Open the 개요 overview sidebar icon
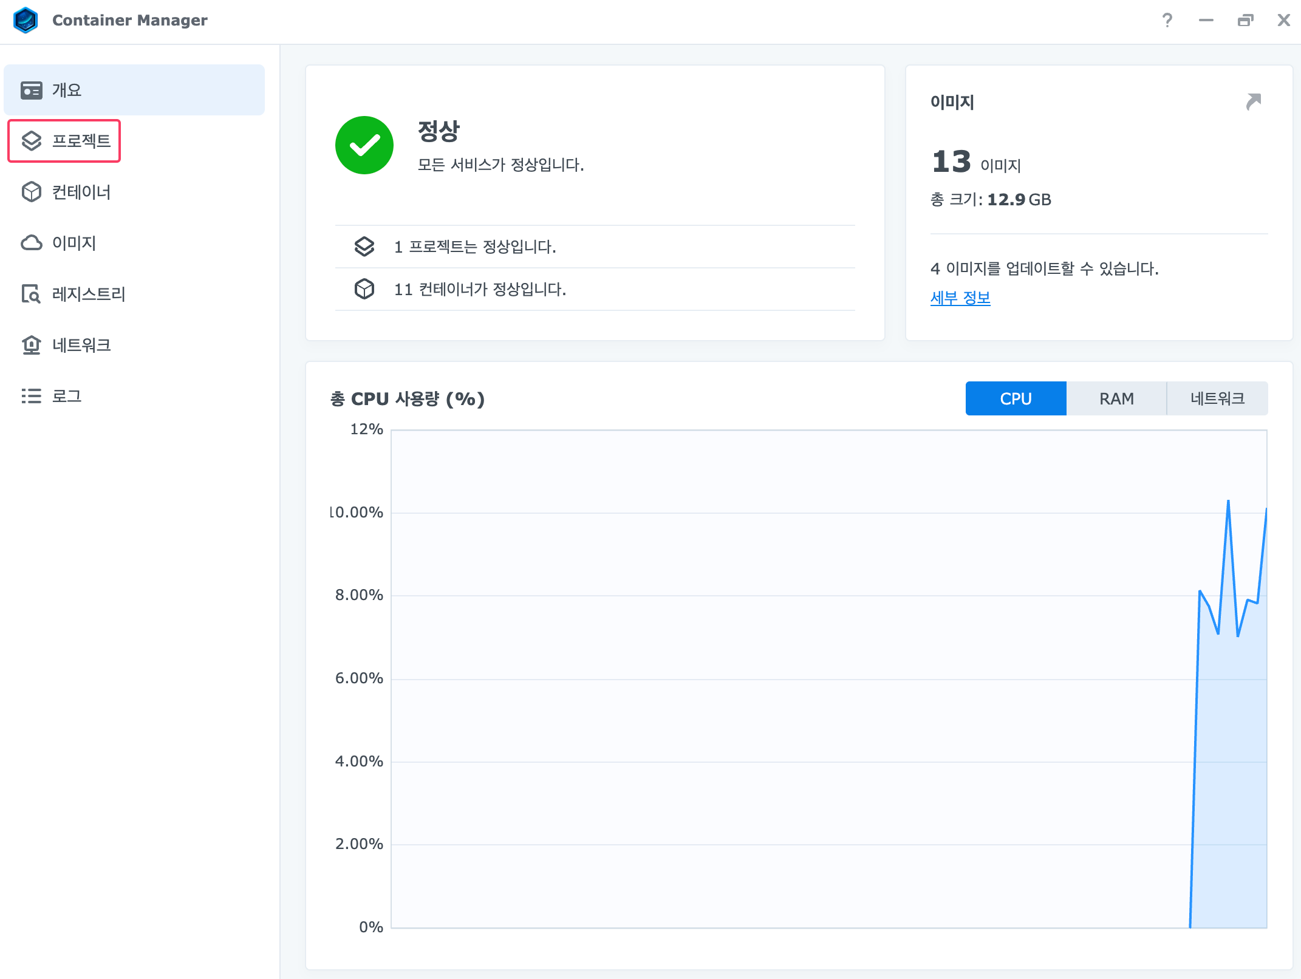 tap(32, 90)
